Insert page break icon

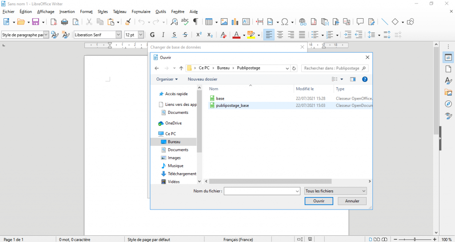(259, 22)
